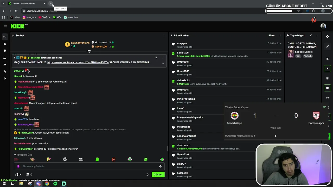Select the red angry face emote

tap(113, 159)
